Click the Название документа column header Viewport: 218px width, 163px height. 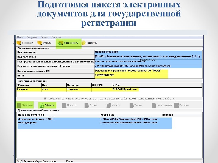point(31,115)
